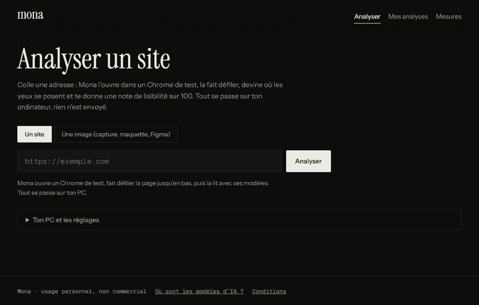
Task: Open the Mes analyses page
Action: pos(408,17)
